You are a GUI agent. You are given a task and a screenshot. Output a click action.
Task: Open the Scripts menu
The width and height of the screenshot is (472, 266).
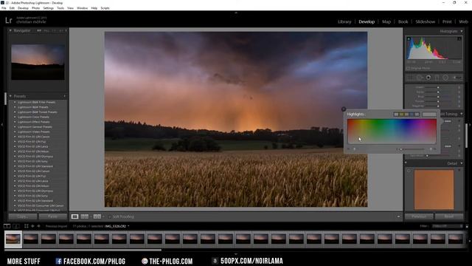[x=105, y=8]
